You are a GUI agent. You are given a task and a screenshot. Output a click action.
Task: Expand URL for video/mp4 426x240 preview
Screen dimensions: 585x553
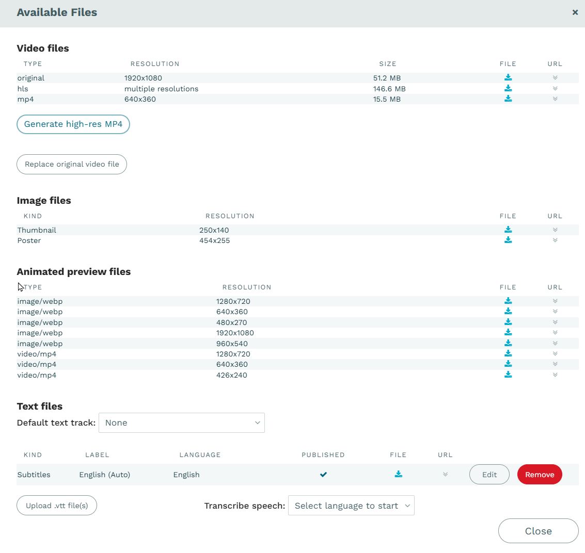pos(555,375)
